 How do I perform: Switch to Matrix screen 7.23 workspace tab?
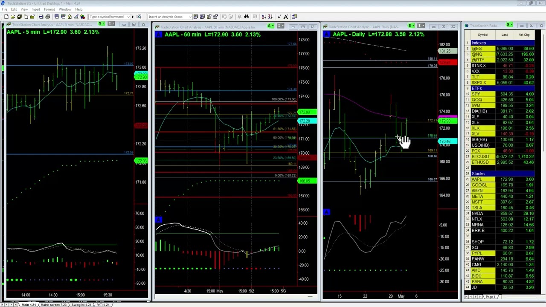[53, 304]
